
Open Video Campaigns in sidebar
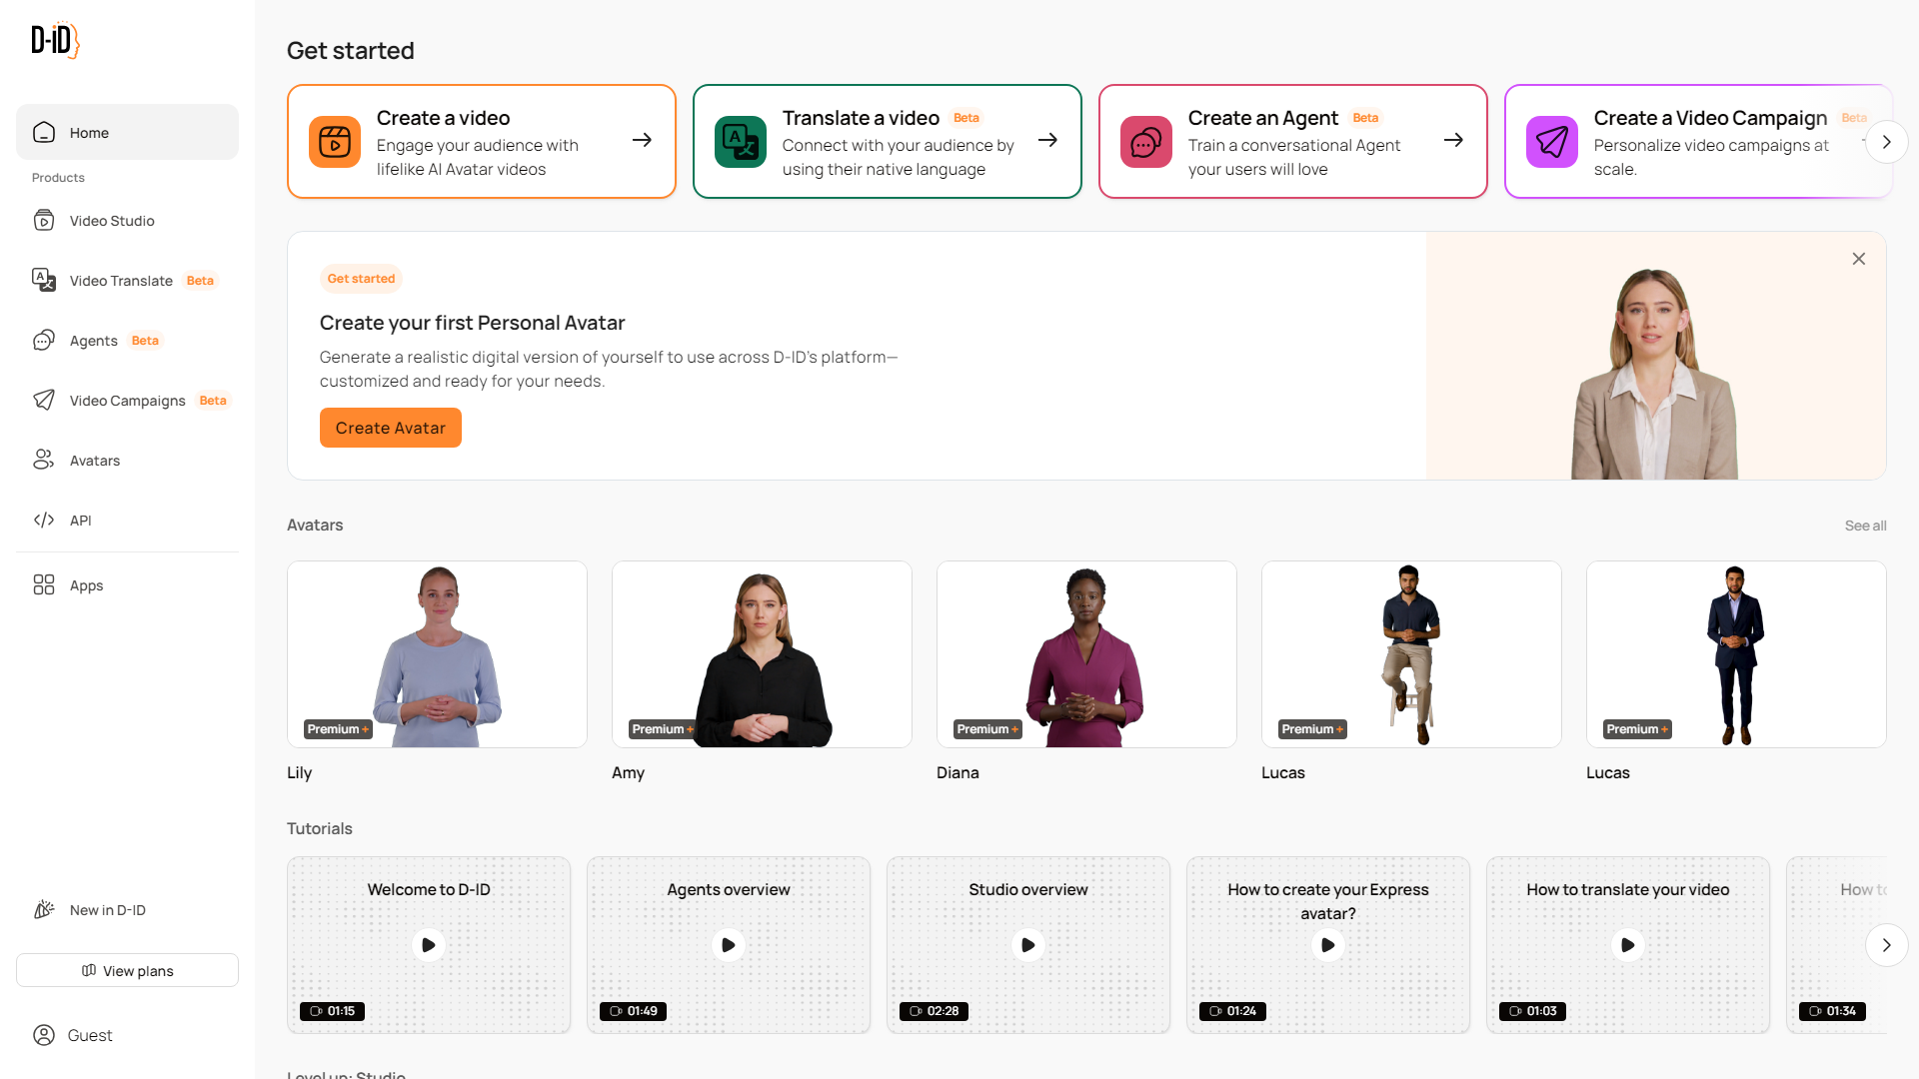(127, 401)
